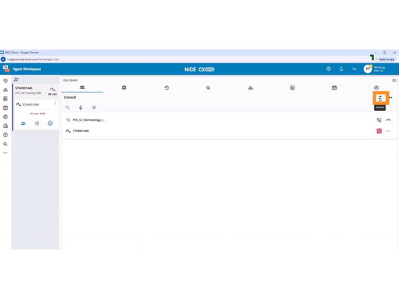The image size is (399, 299).
Task: Toggle the microphone mute in Consult panel
Action: (80, 108)
